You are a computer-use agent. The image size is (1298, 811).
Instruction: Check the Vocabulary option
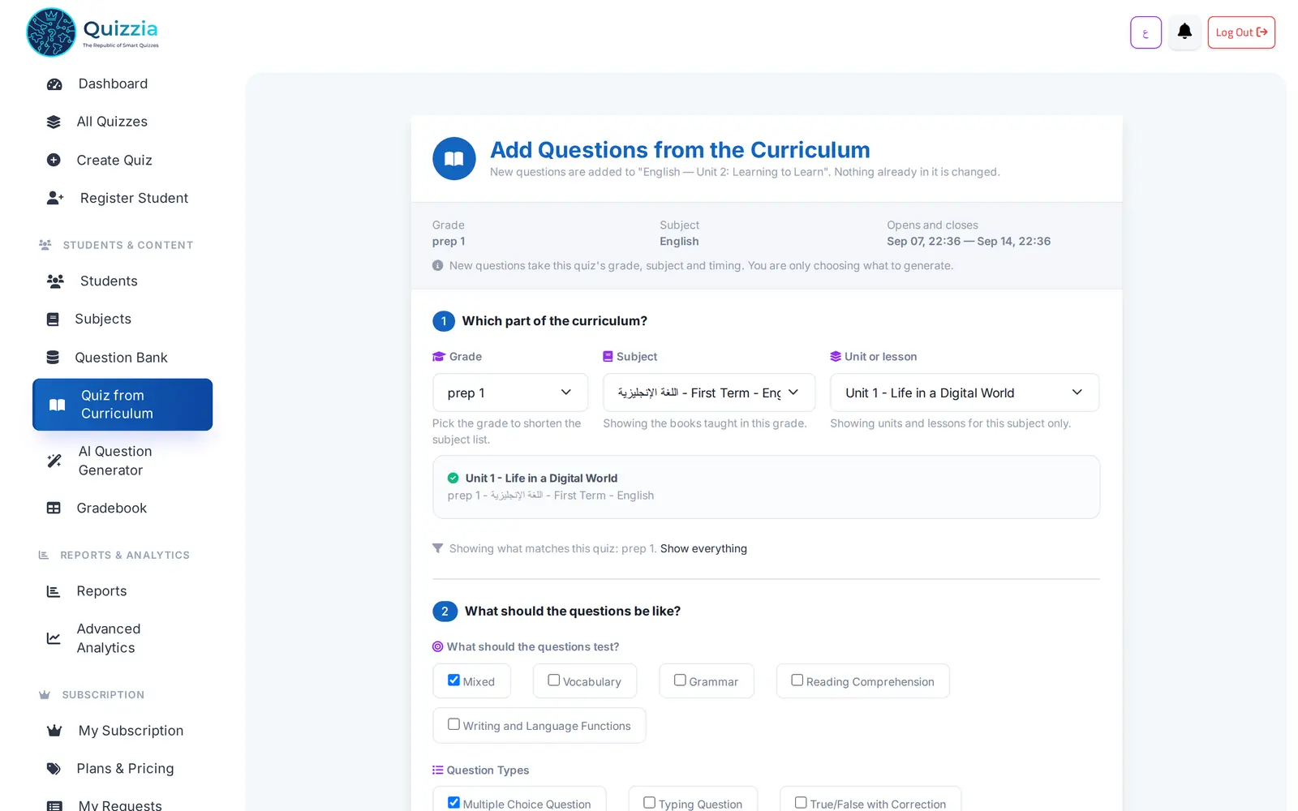tap(554, 680)
